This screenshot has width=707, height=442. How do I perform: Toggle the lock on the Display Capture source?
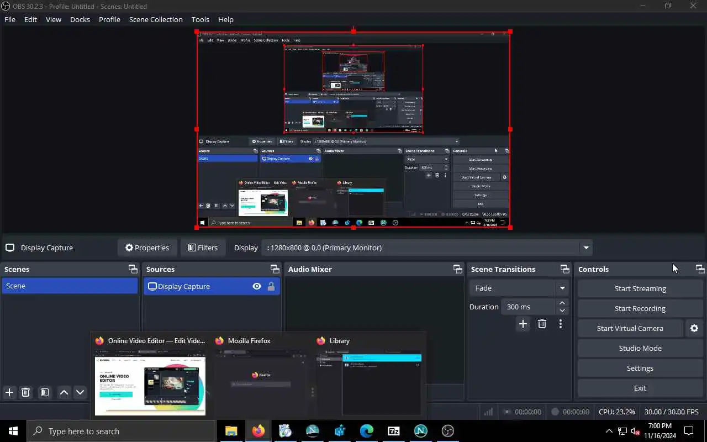point(271,286)
